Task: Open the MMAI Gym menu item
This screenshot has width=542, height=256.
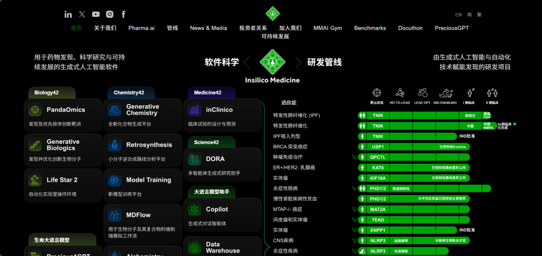Action: (328, 28)
